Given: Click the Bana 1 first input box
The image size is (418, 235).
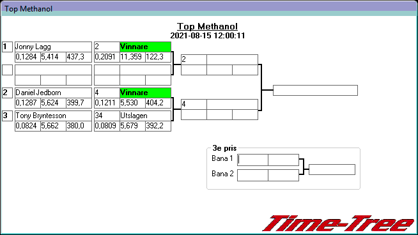Looking at the screenshot, I should pyautogui.click(x=252, y=160).
